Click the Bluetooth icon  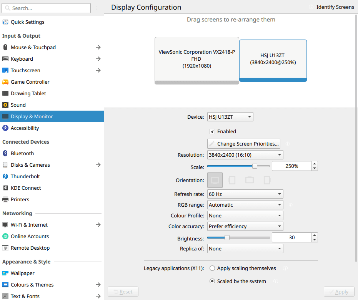click(5, 153)
